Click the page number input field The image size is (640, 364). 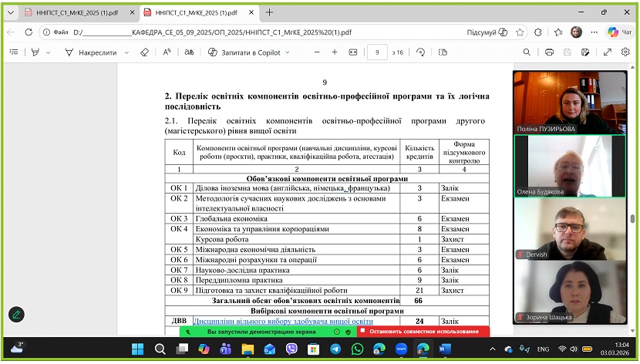(x=376, y=52)
